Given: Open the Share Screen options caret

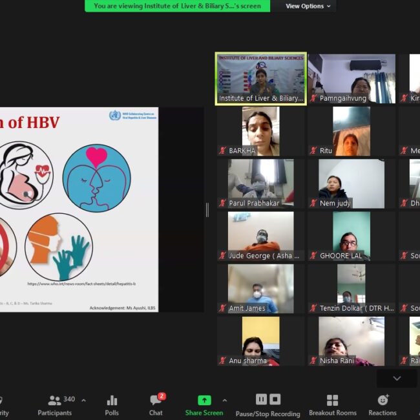Looking at the screenshot, I should point(224,400).
